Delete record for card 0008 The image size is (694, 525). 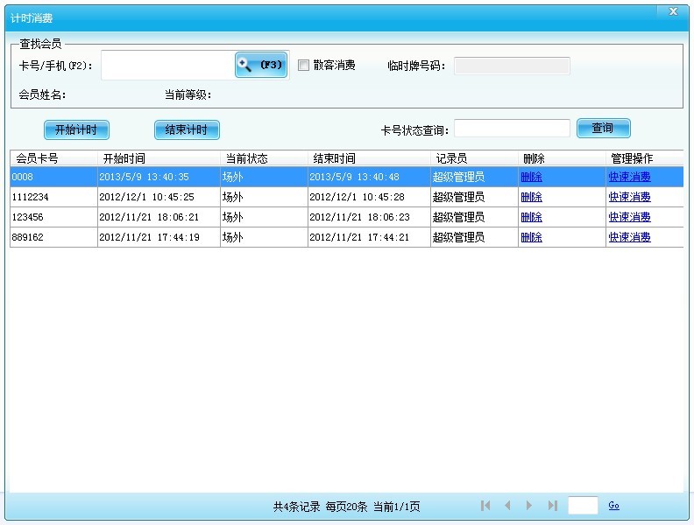point(531,177)
